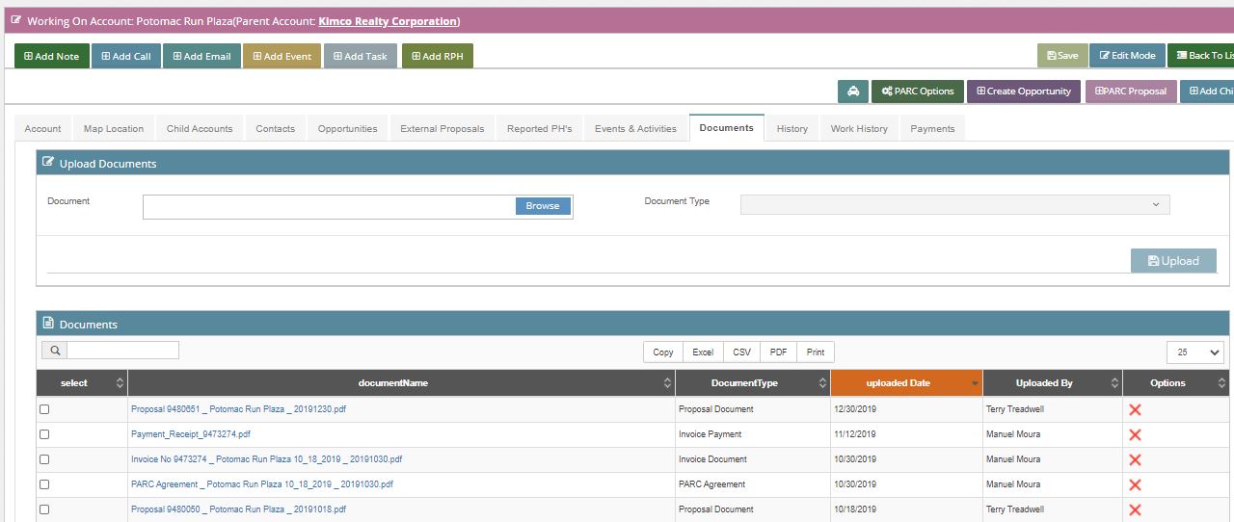
Task: Open the History tab
Action: (x=792, y=128)
